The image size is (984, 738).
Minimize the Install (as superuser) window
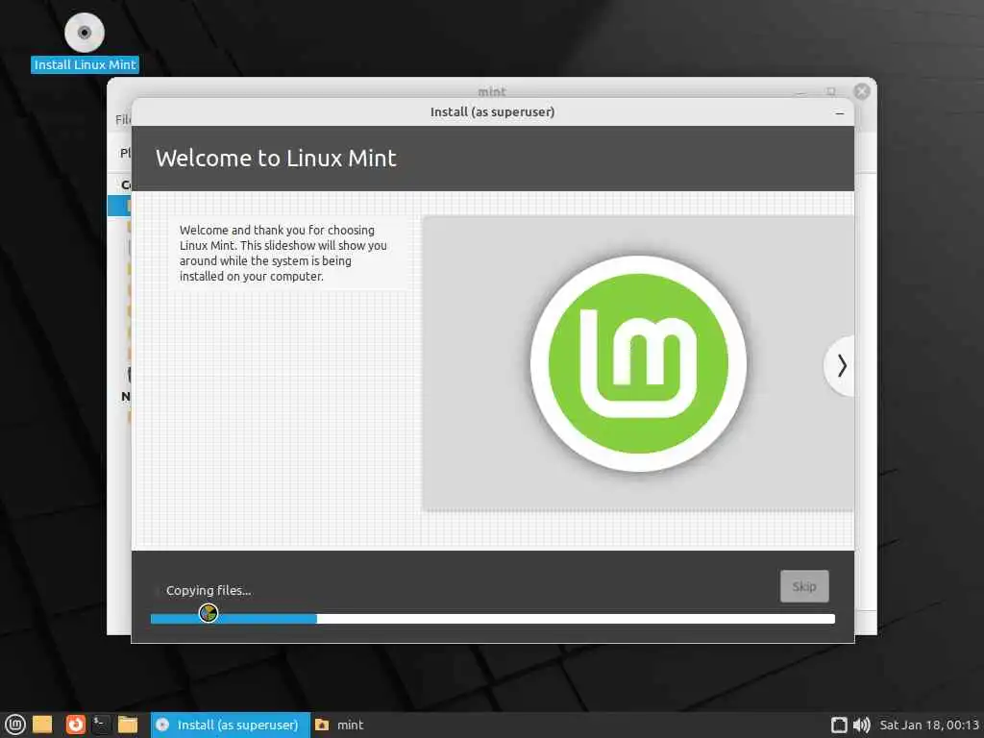pyautogui.click(x=840, y=113)
